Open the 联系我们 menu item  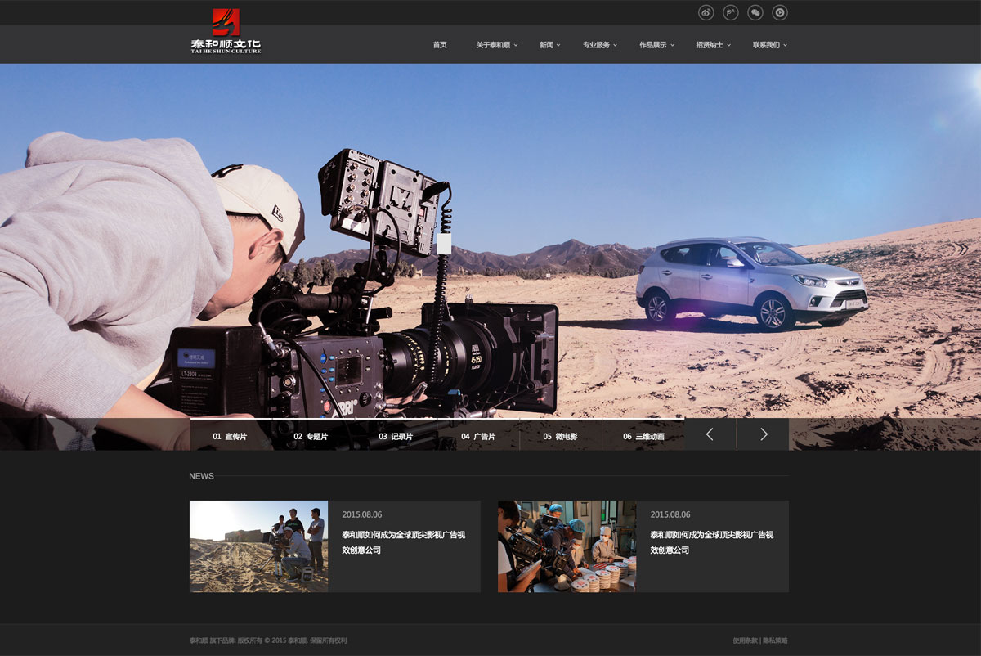point(769,45)
